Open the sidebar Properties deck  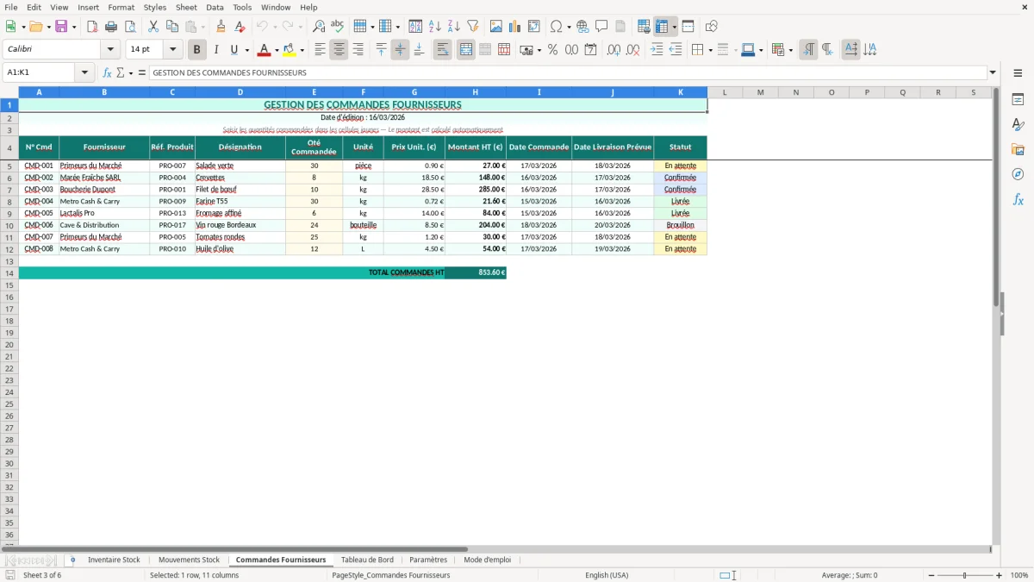click(1018, 100)
